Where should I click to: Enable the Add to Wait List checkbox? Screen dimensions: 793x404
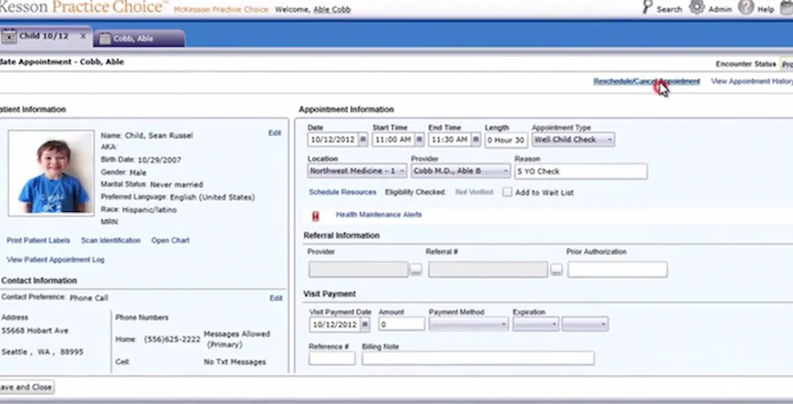[508, 192]
